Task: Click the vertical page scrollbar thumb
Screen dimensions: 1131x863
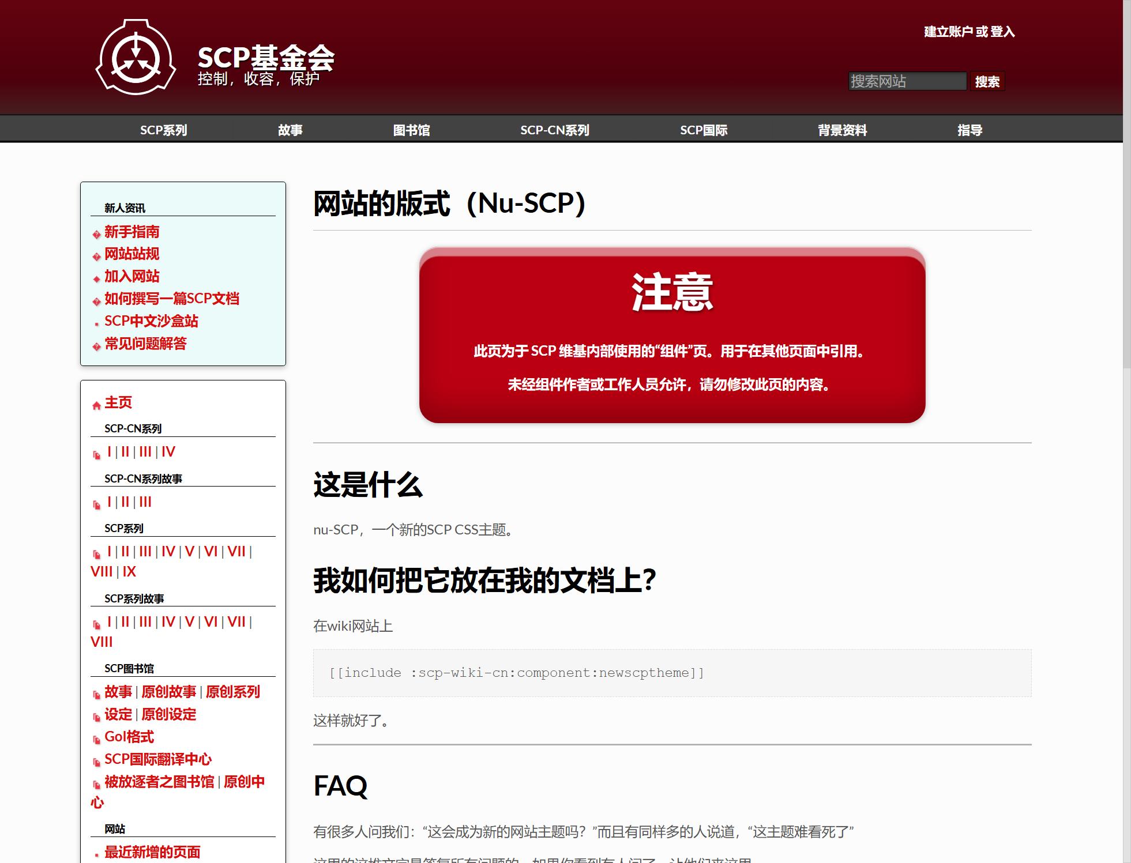Action: pos(1126,184)
